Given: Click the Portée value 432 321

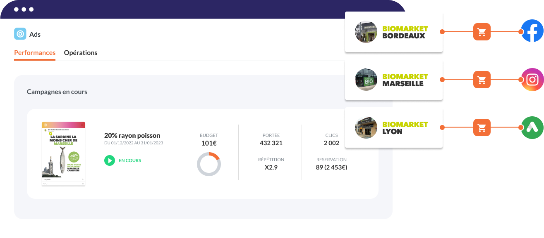Looking at the screenshot, I should coord(271,143).
